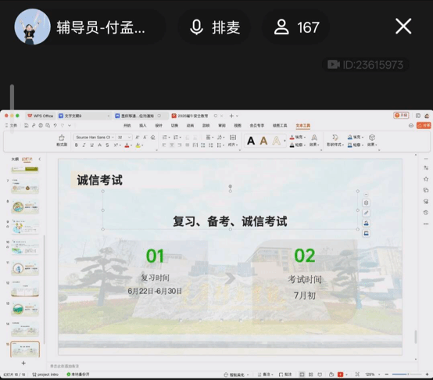Toggle italic formatting
This screenshot has height=380, width=433.
84,145
